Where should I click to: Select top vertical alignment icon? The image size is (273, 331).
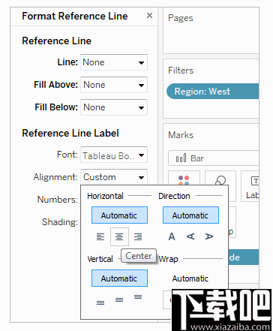coord(138,296)
